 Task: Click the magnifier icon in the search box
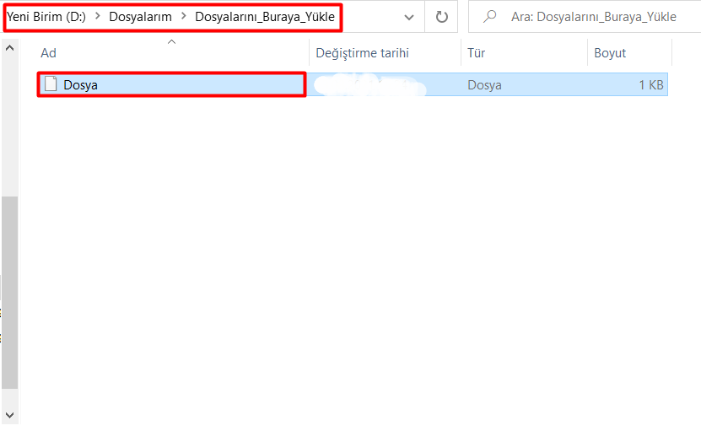click(x=489, y=17)
